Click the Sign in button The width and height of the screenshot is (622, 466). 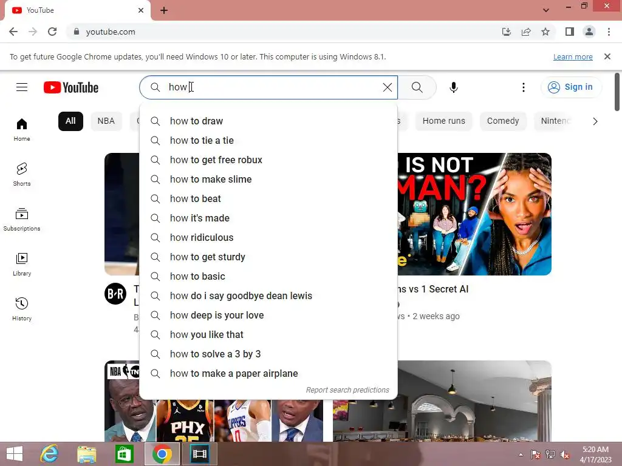[x=571, y=87]
